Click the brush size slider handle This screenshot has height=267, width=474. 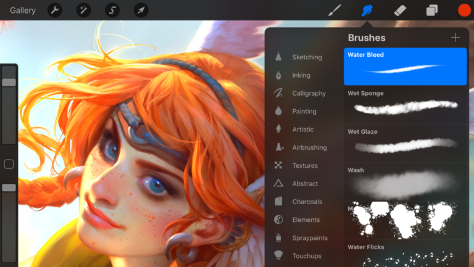[9, 82]
